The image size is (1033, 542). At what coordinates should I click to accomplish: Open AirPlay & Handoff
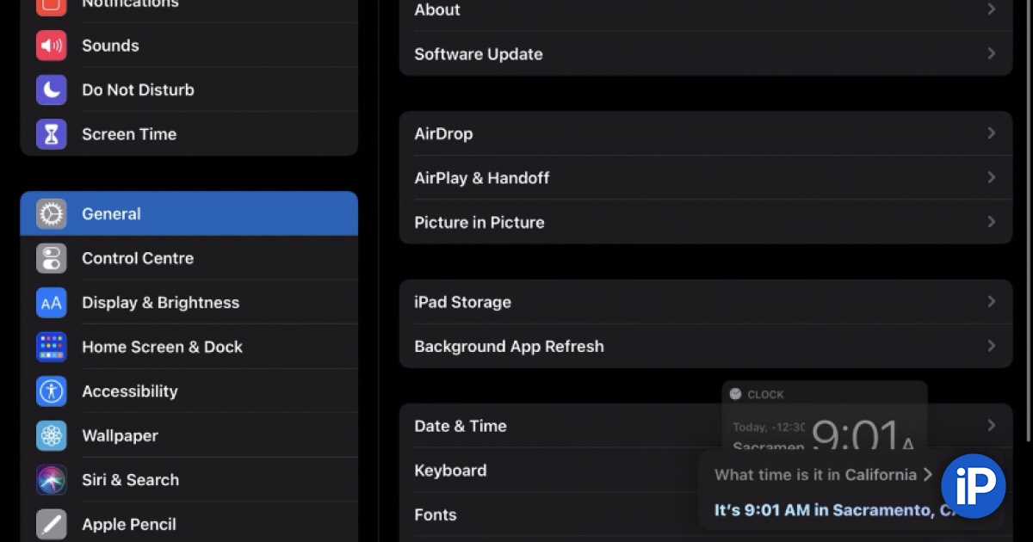click(x=706, y=178)
